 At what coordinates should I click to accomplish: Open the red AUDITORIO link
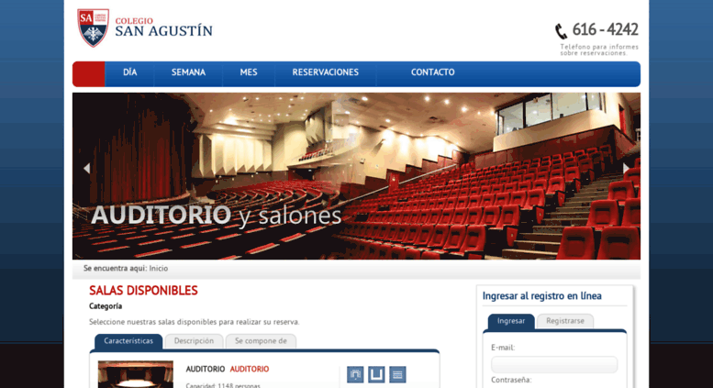pyautogui.click(x=250, y=369)
